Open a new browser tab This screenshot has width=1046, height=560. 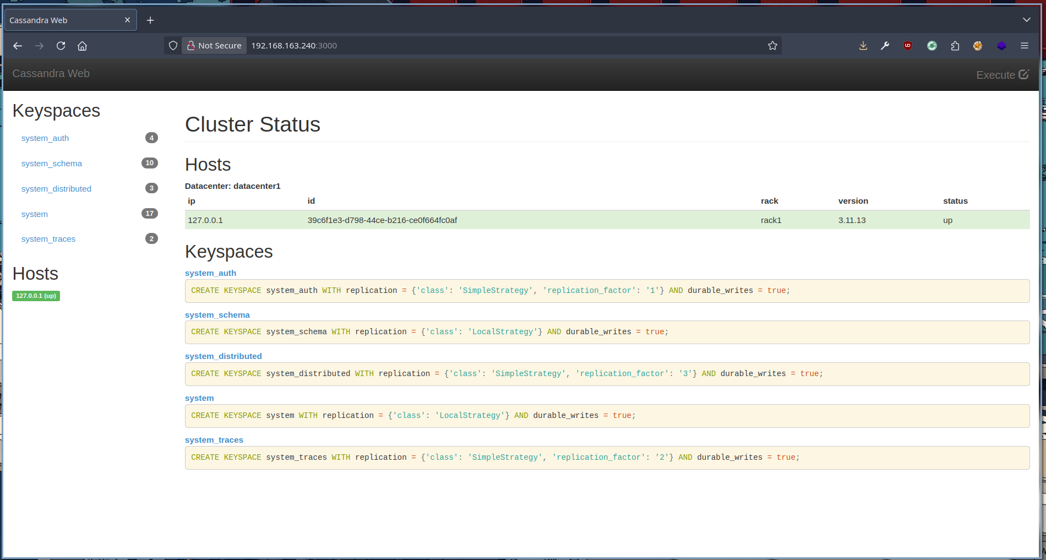pyautogui.click(x=150, y=20)
